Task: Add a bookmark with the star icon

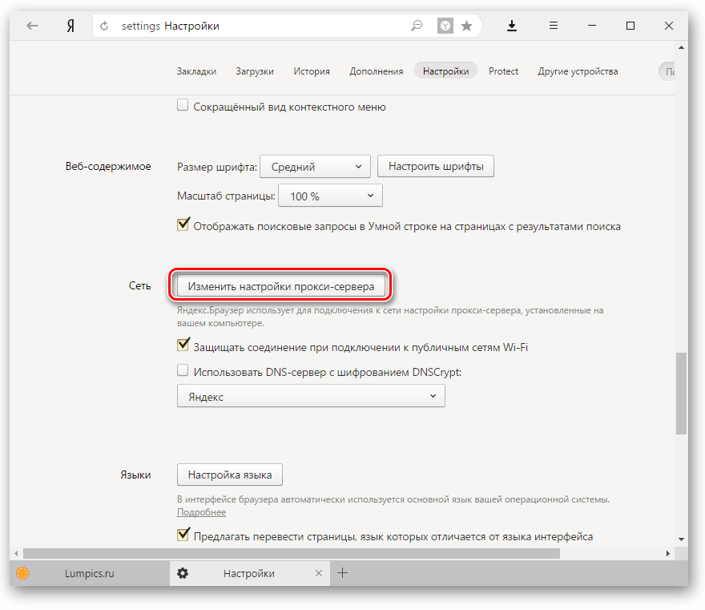Action: (466, 26)
